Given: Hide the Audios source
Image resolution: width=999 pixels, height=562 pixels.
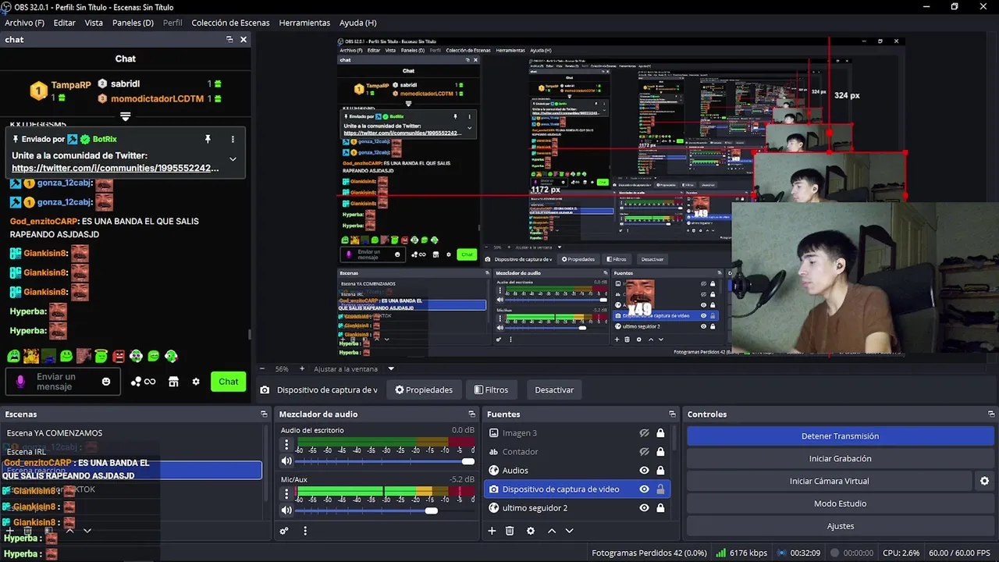Looking at the screenshot, I should (644, 471).
